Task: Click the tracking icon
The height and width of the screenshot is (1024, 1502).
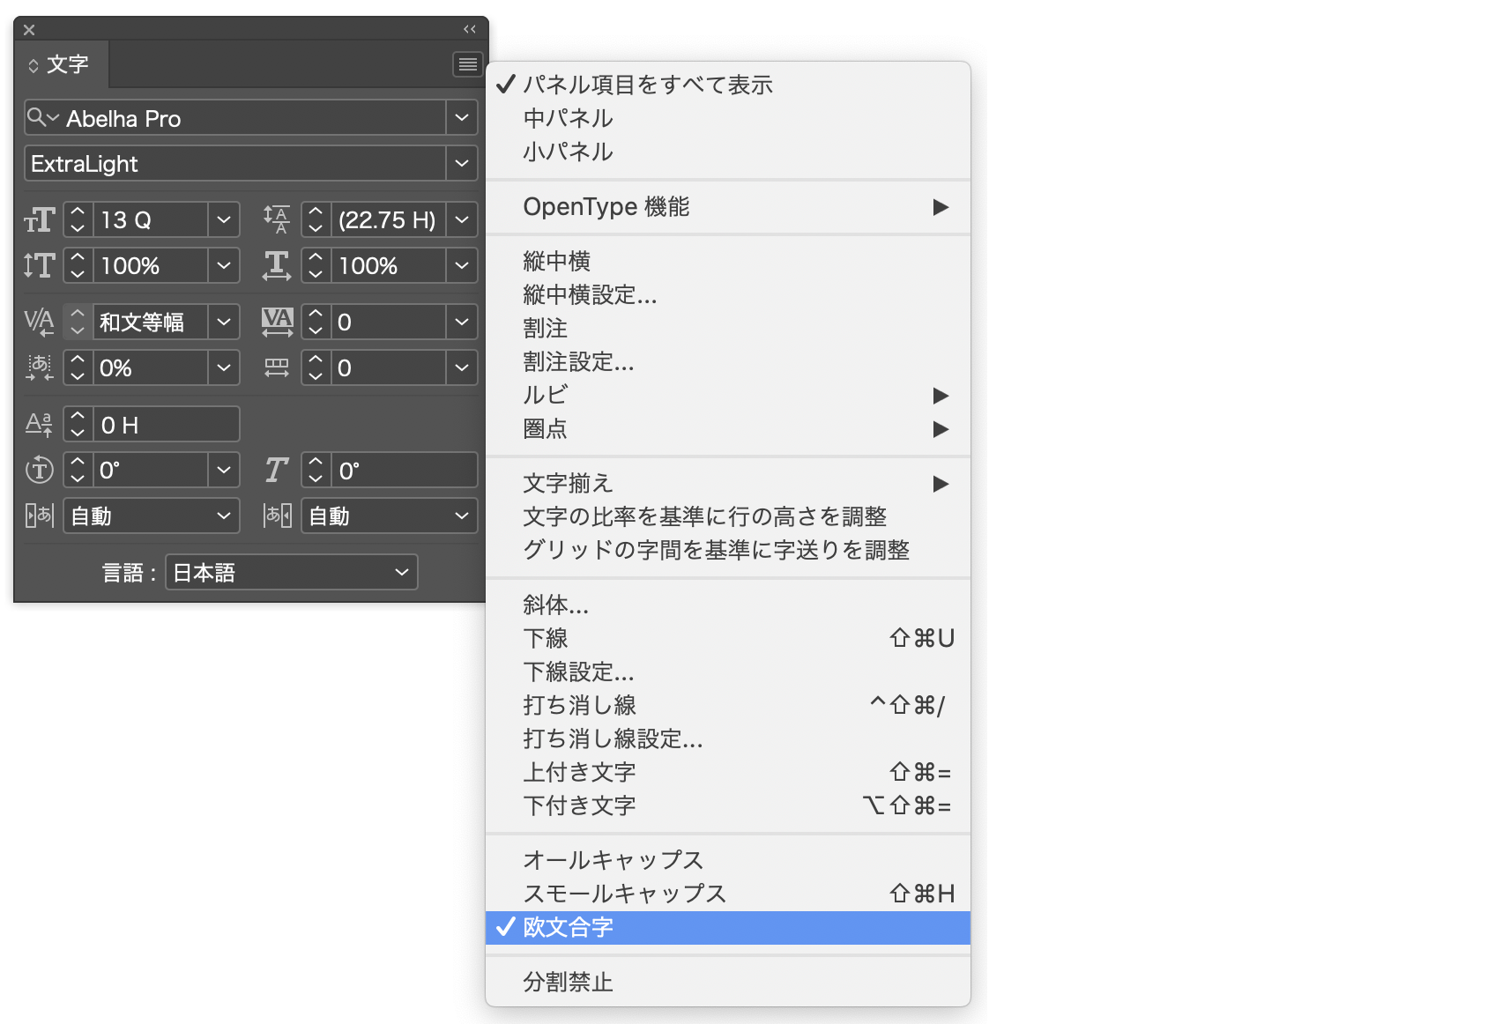Action: pos(277,322)
